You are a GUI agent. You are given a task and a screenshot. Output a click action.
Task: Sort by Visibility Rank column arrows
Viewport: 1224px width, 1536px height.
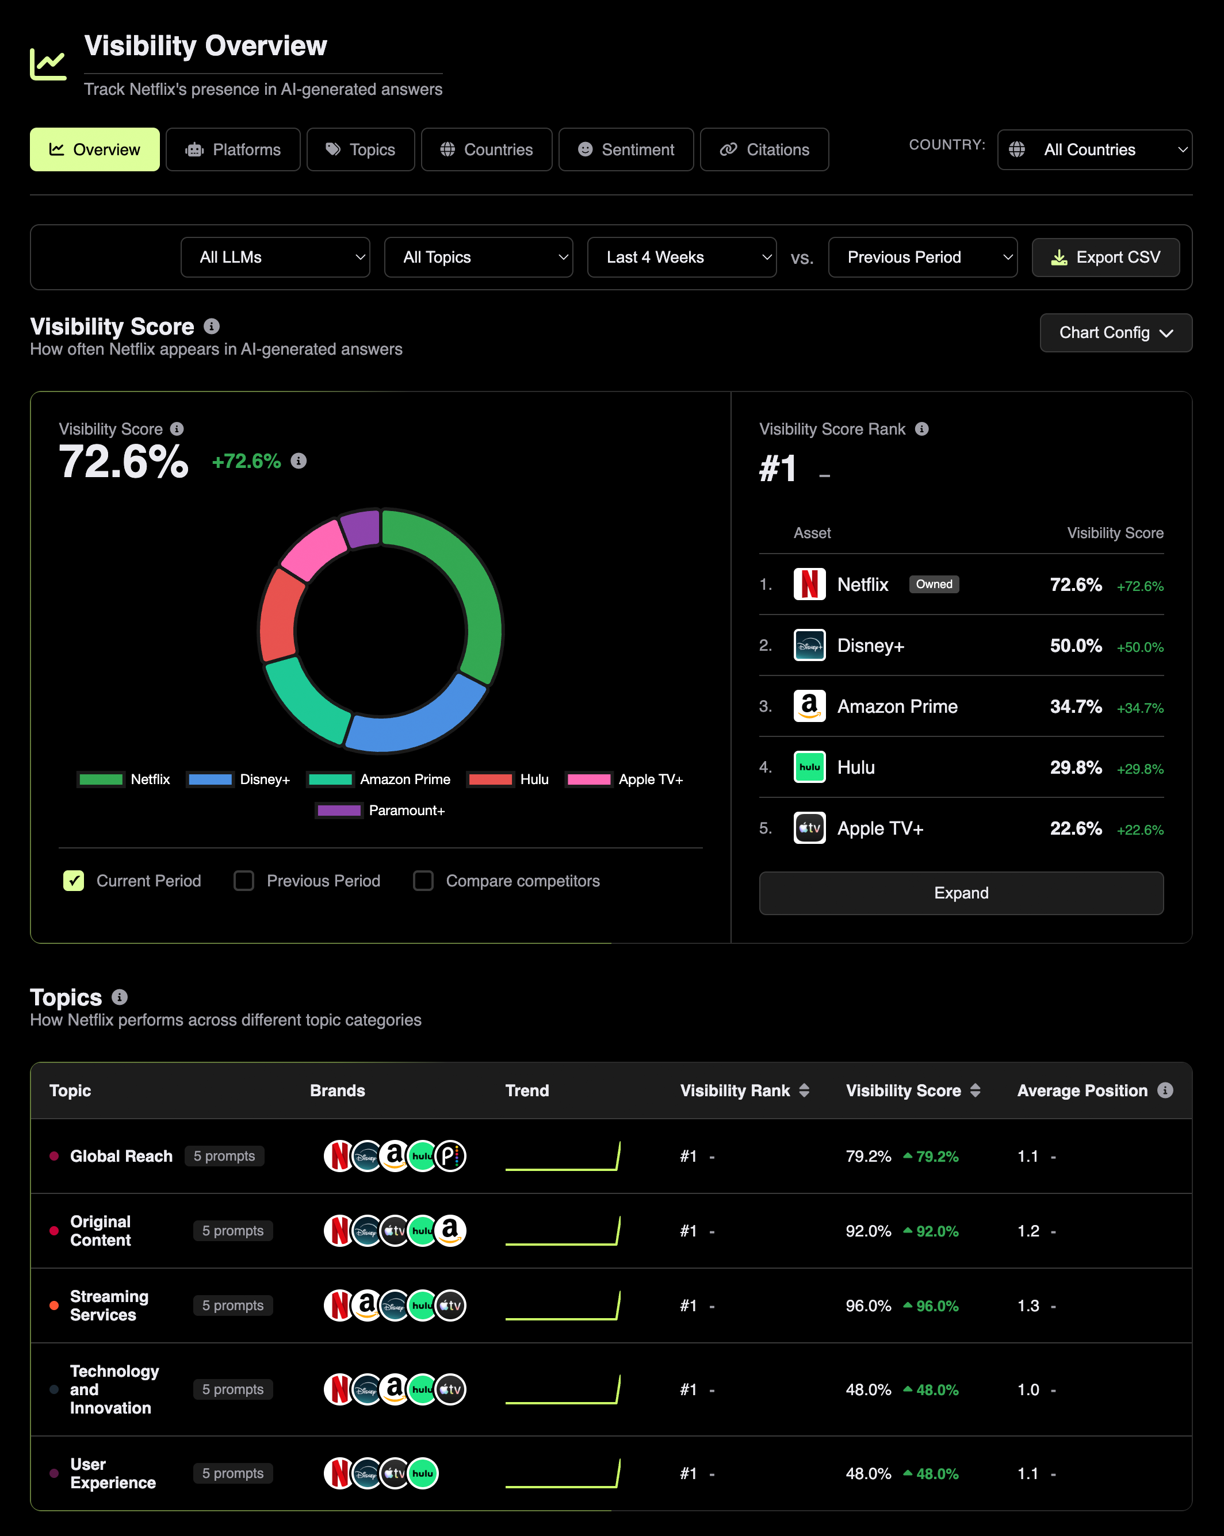804,1090
